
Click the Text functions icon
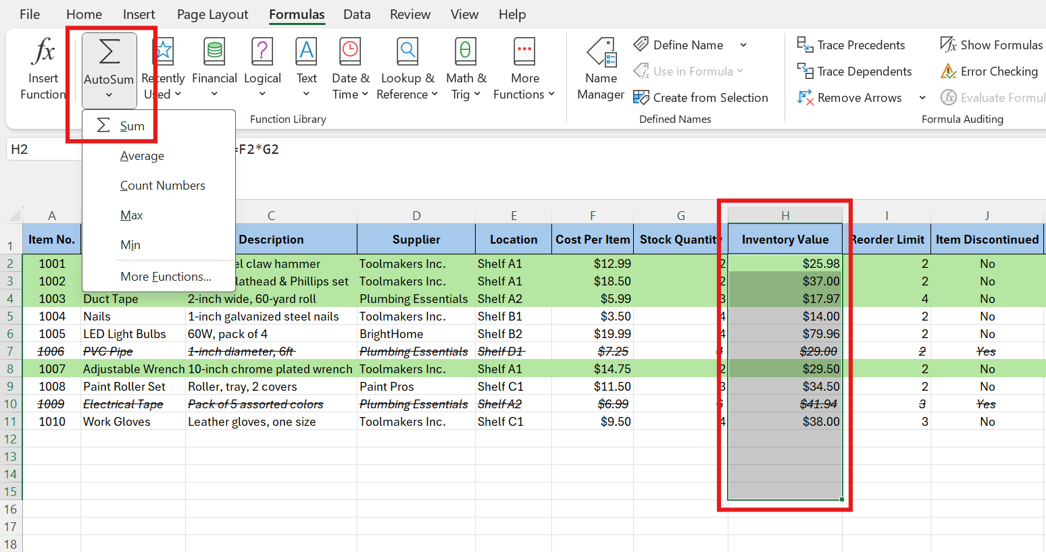click(306, 52)
